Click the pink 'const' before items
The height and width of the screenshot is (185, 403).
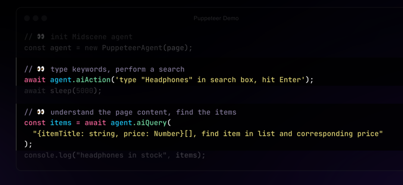click(x=35, y=123)
